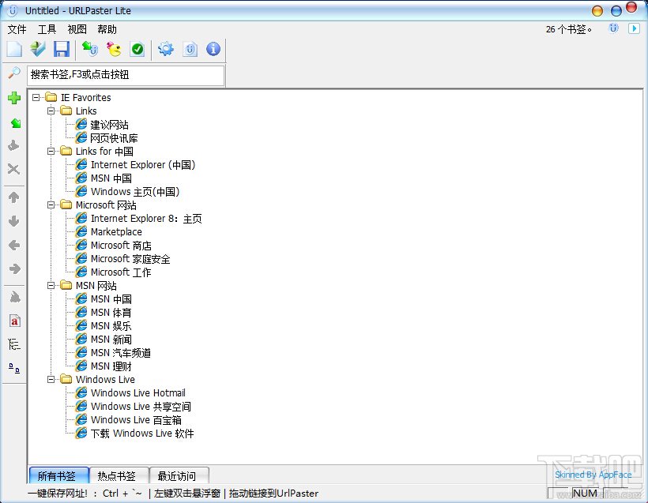Viewport: 648px width, 503px height.
Task: Select the Microsoft 家庭安全 bookmark
Action: pos(130,259)
